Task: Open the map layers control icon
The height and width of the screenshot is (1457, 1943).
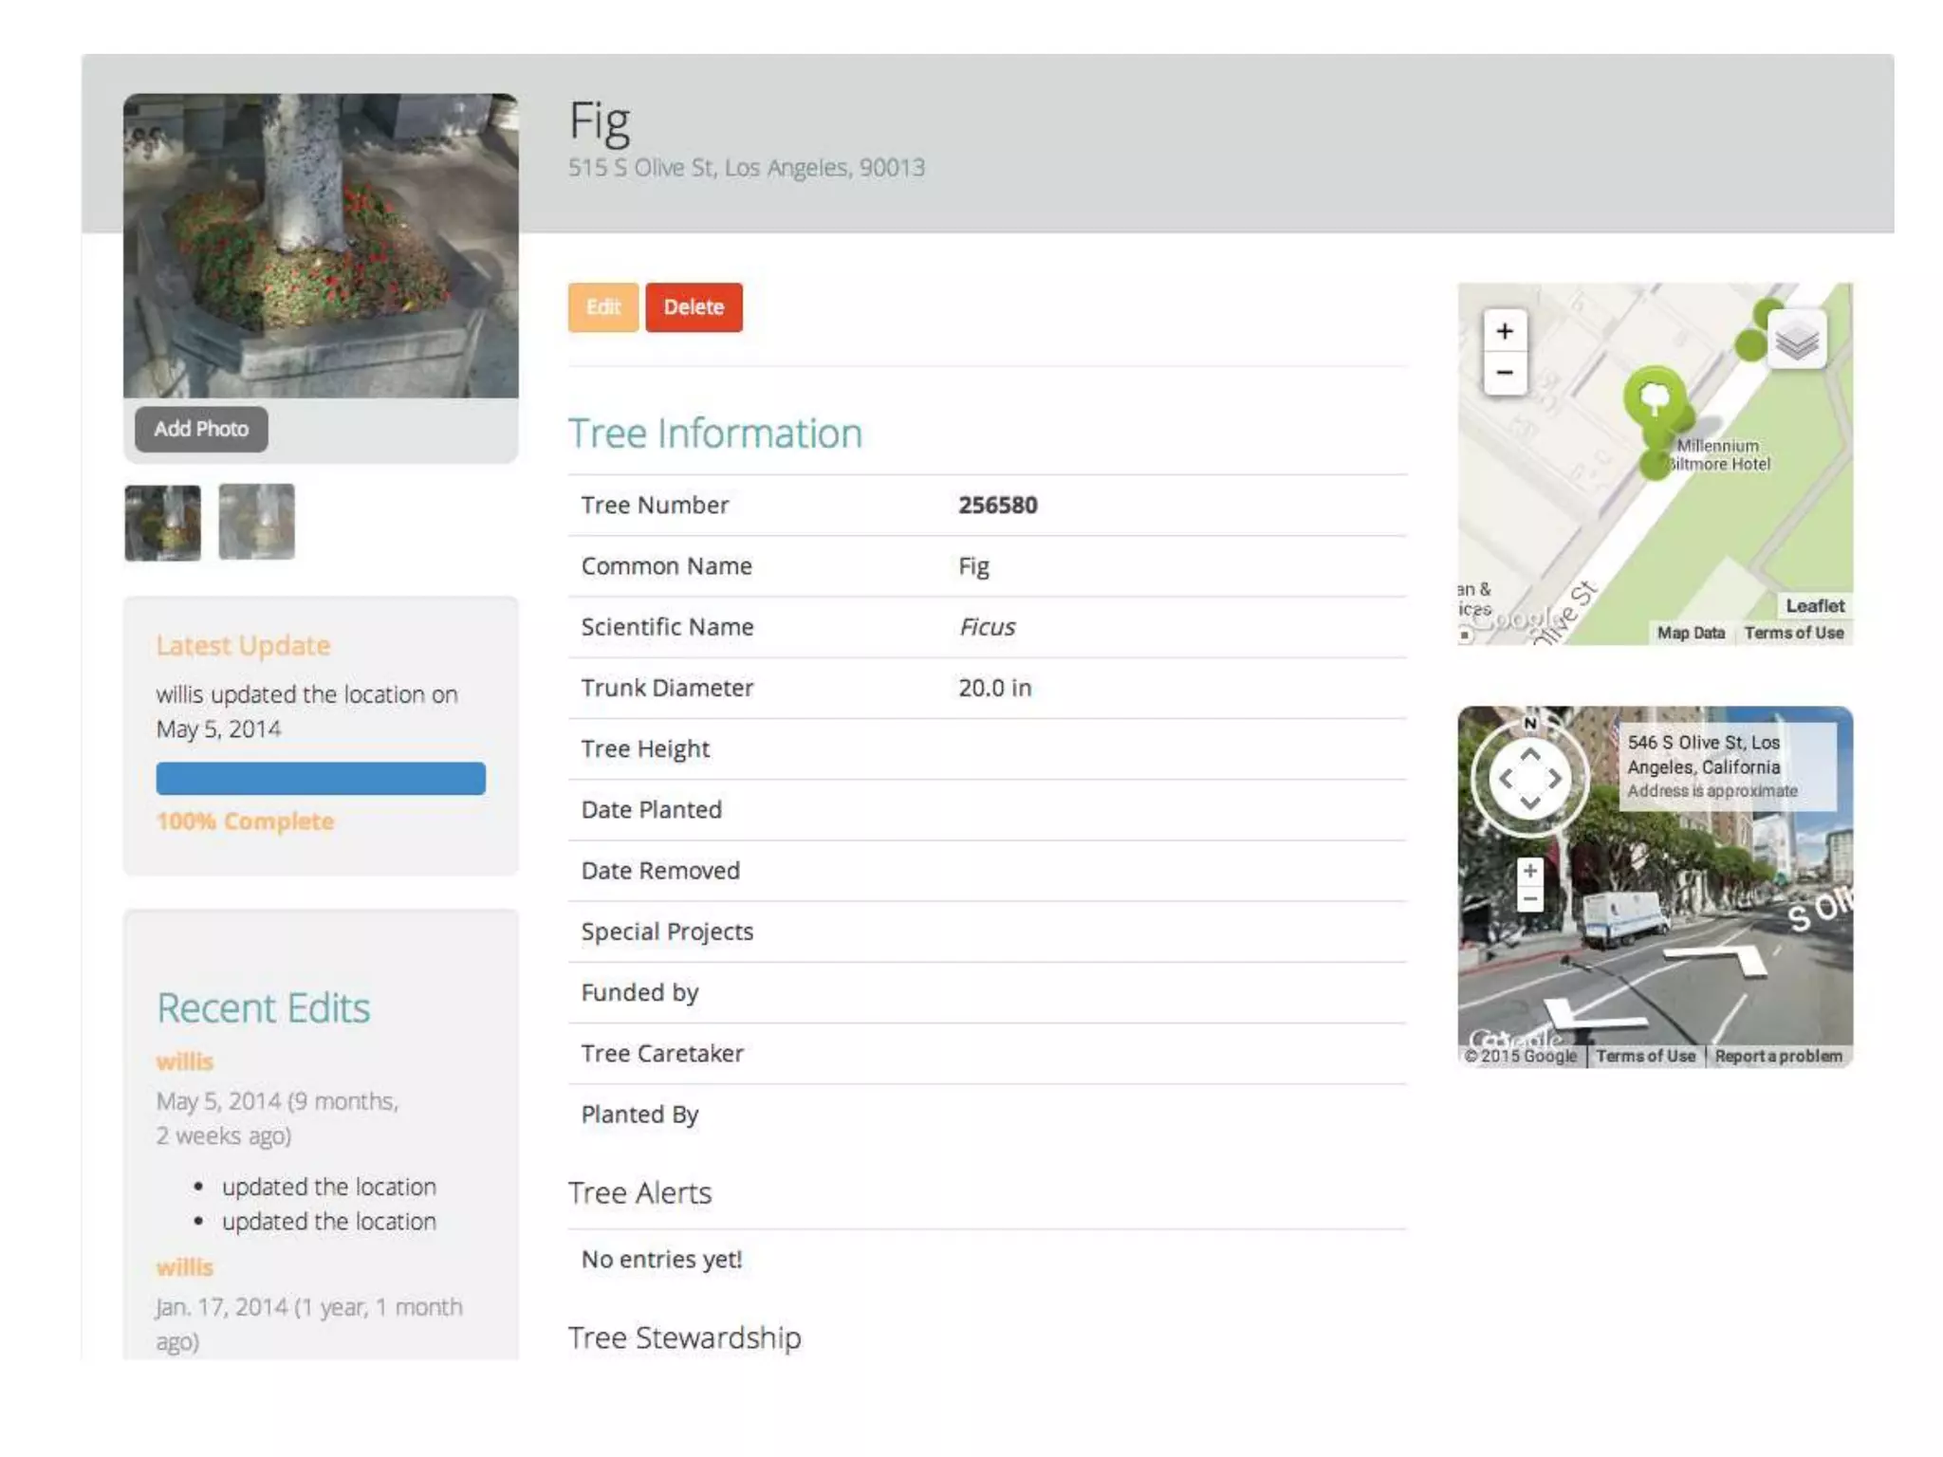Action: click(x=1796, y=341)
